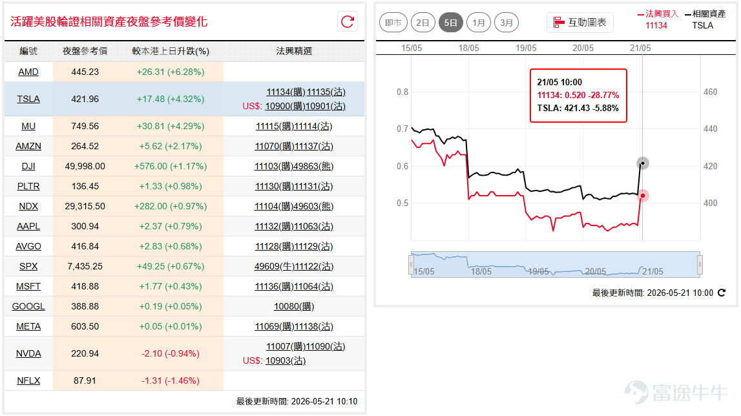Switch chart to 即市 intraday view

(x=393, y=23)
